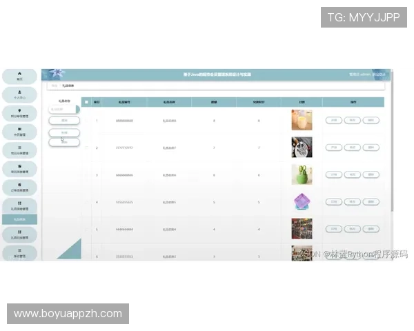Click the details button in first row
Viewport: 414px width, 331px height.
tap(333, 121)
